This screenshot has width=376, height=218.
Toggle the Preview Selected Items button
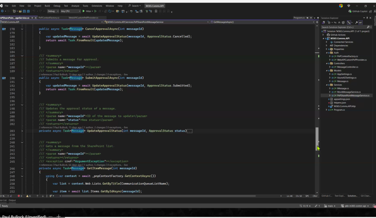coord(361,22)
